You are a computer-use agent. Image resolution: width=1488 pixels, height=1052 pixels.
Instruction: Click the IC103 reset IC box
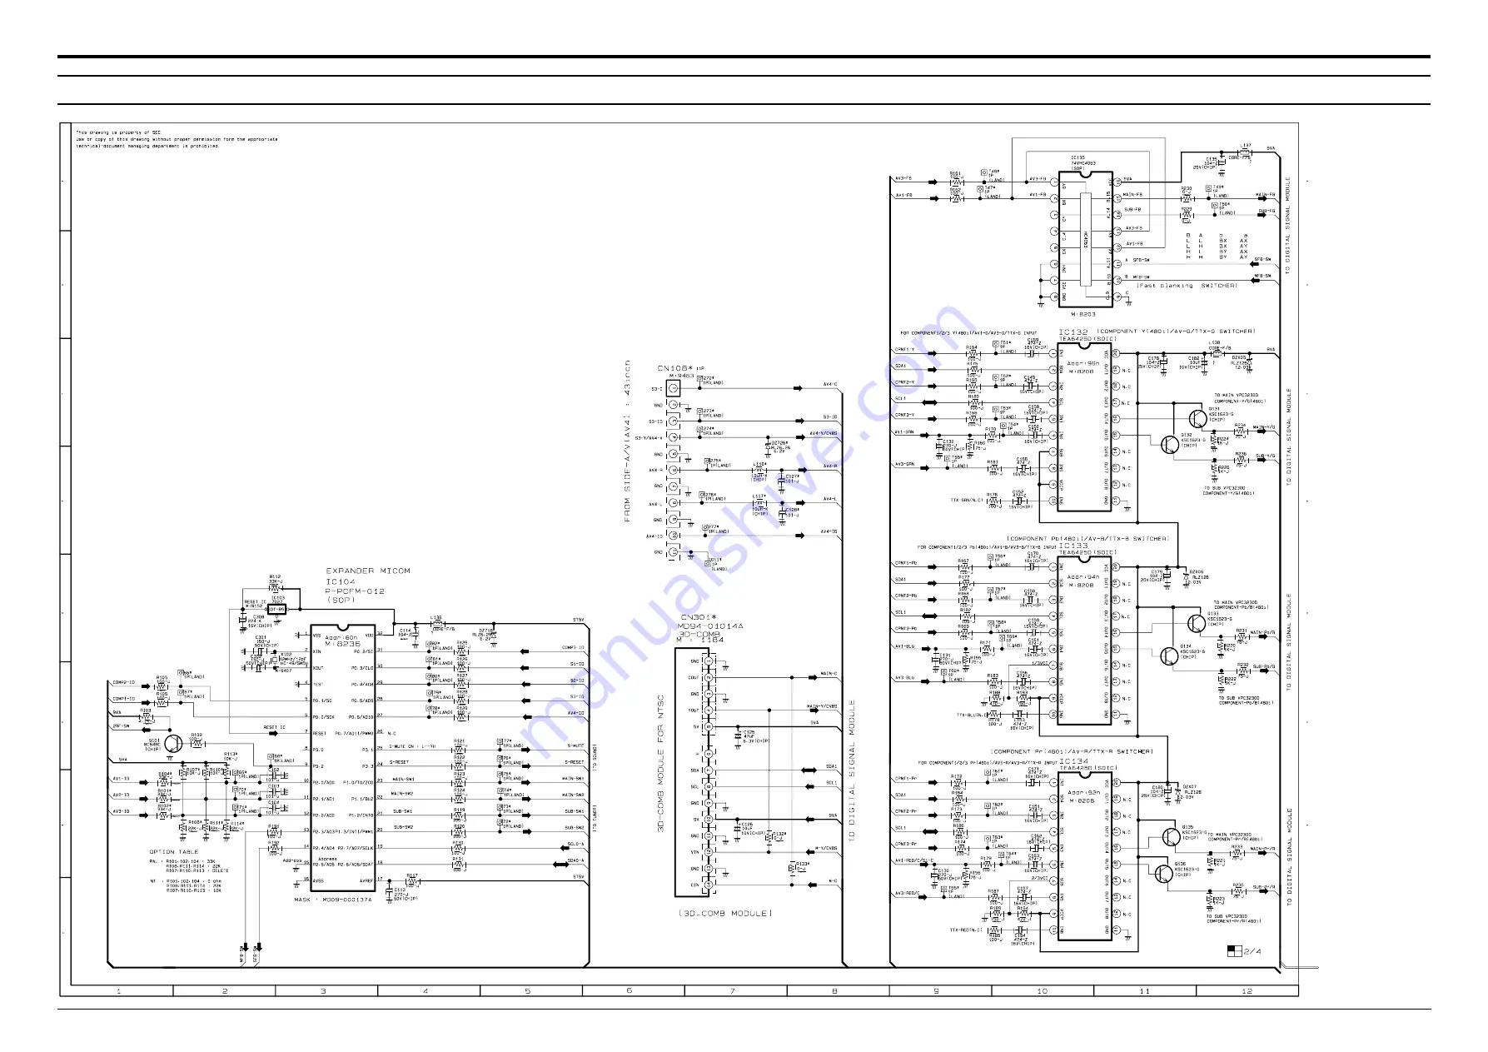tap(276, 609)
